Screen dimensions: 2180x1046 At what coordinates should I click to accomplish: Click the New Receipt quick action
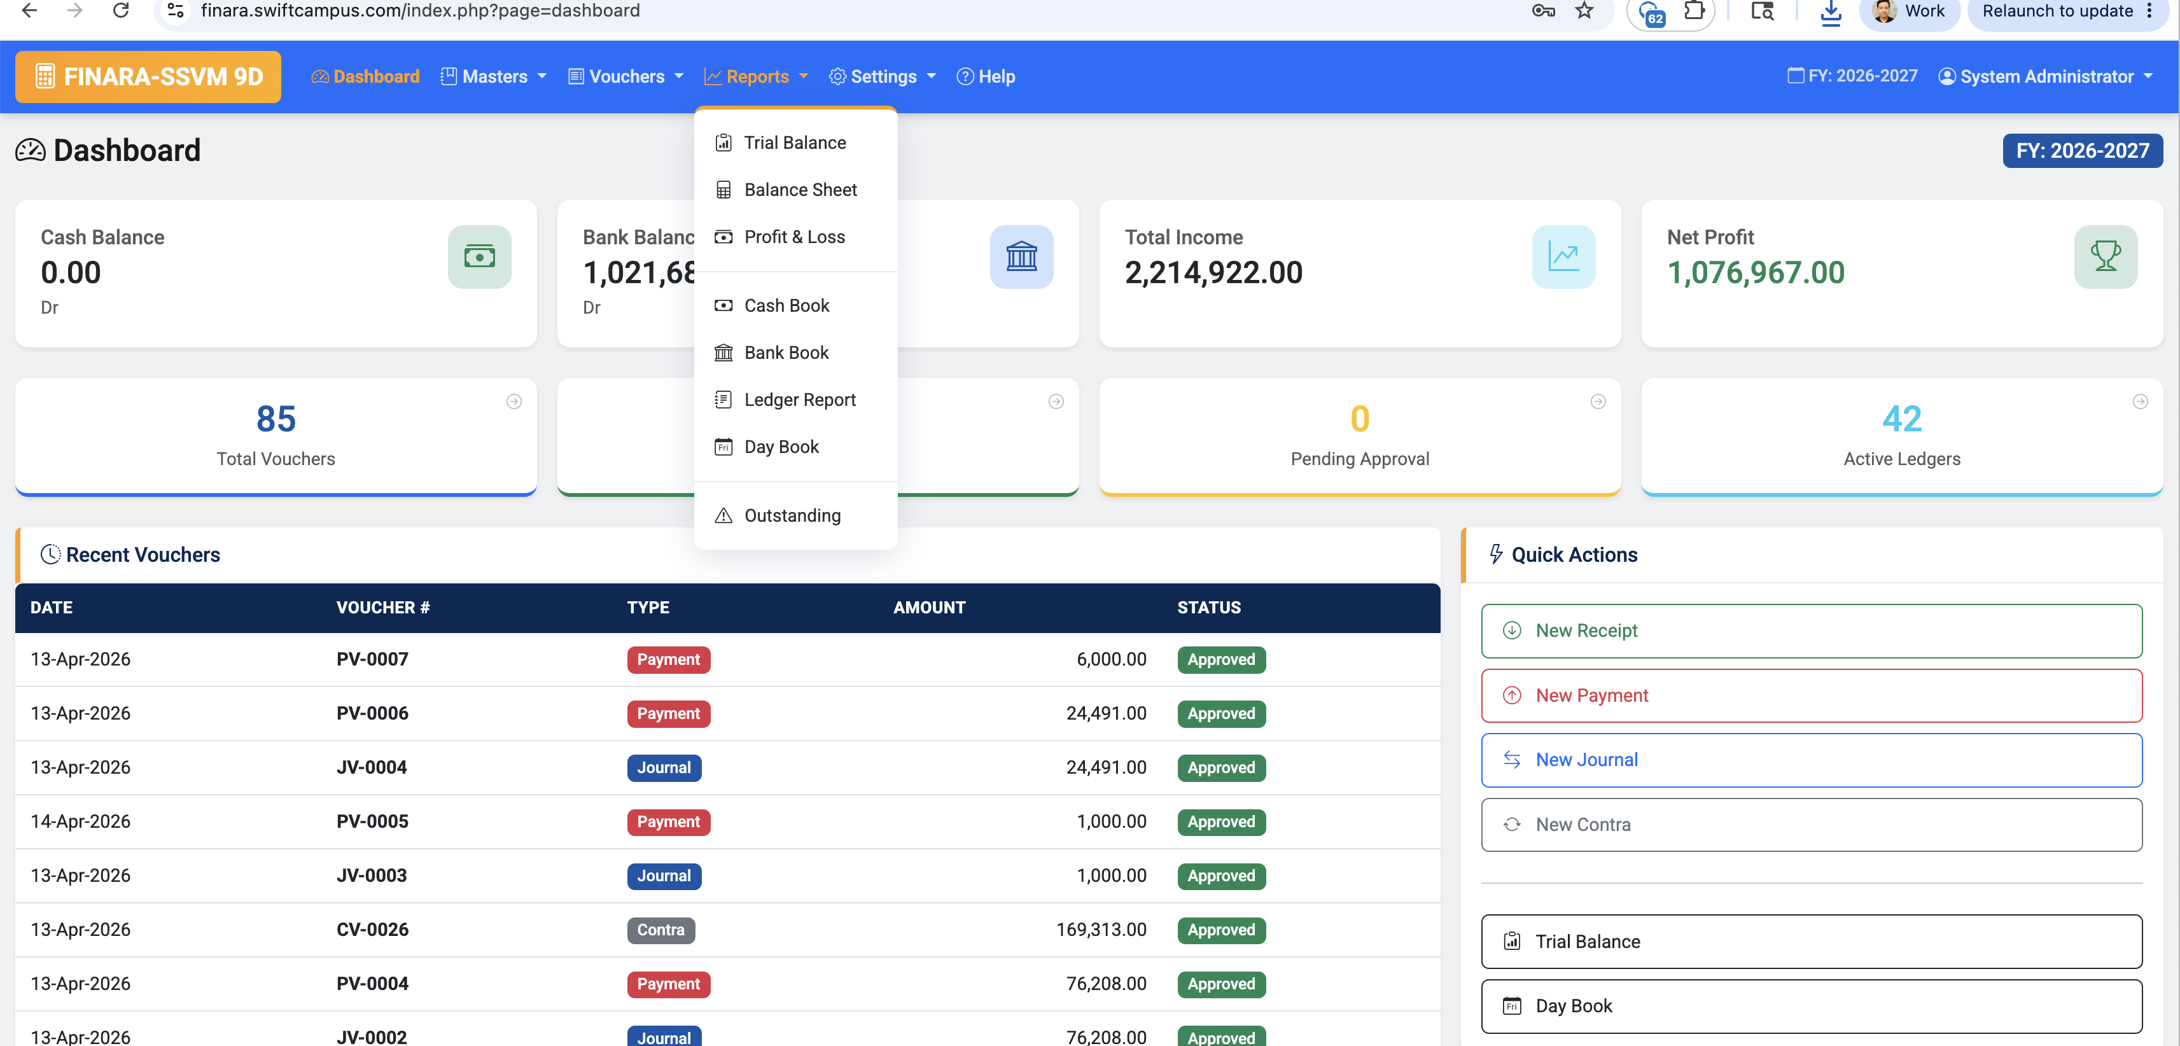pos(1811,631)
